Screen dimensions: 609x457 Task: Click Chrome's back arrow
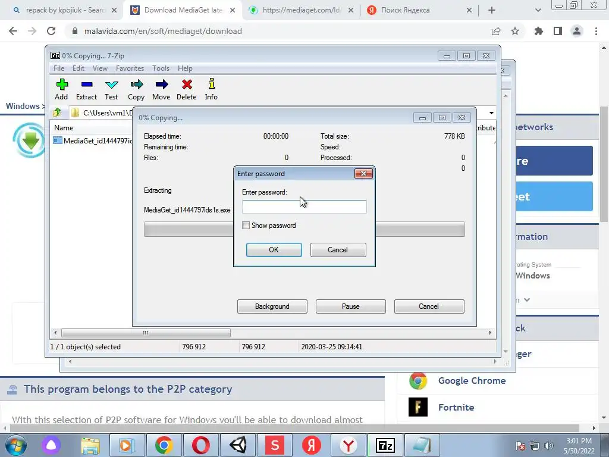point(13,31)
